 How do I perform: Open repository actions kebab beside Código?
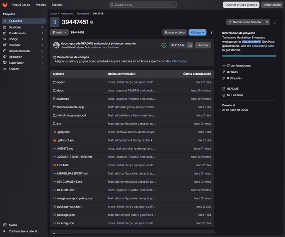pyautogui.click(x=211, y=32)
